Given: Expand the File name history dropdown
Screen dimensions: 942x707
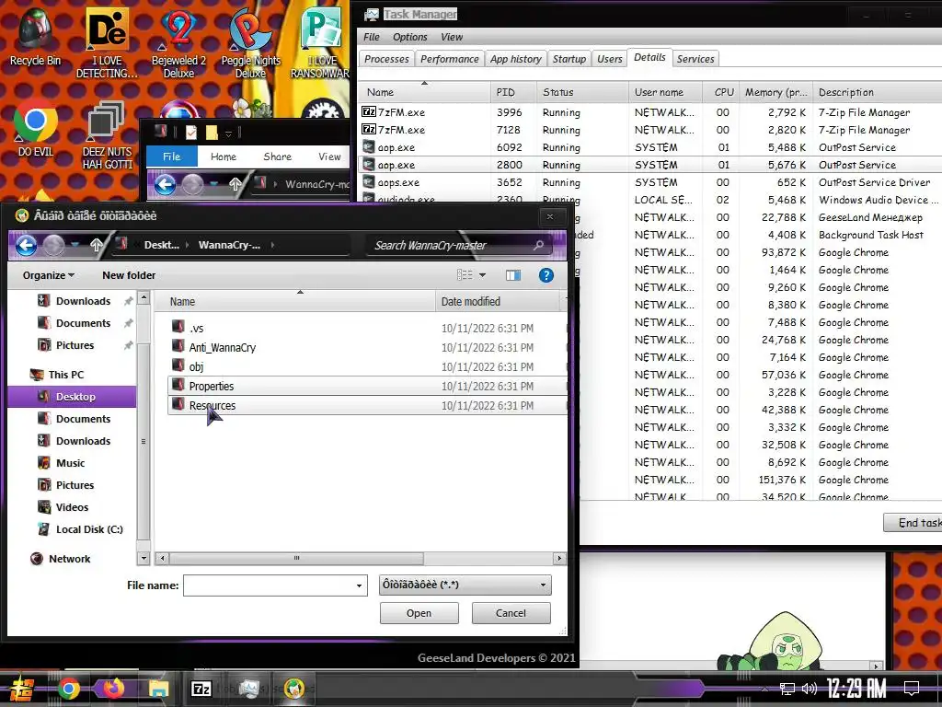Looking at the screenshot, I should [359, 585].
